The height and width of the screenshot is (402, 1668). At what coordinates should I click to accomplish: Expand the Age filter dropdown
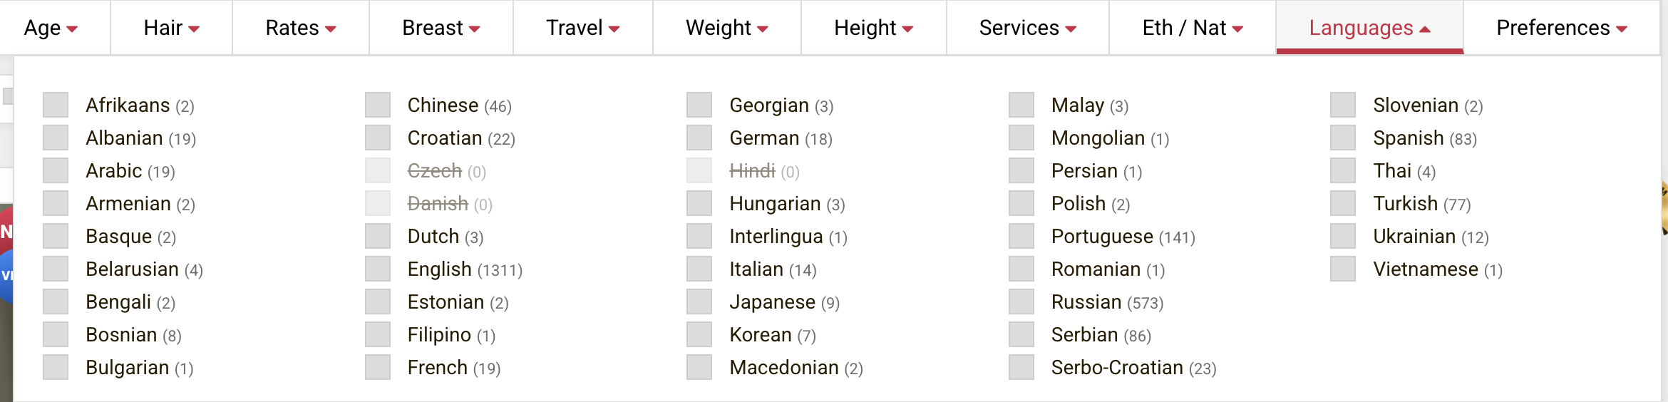click(51, 28)
